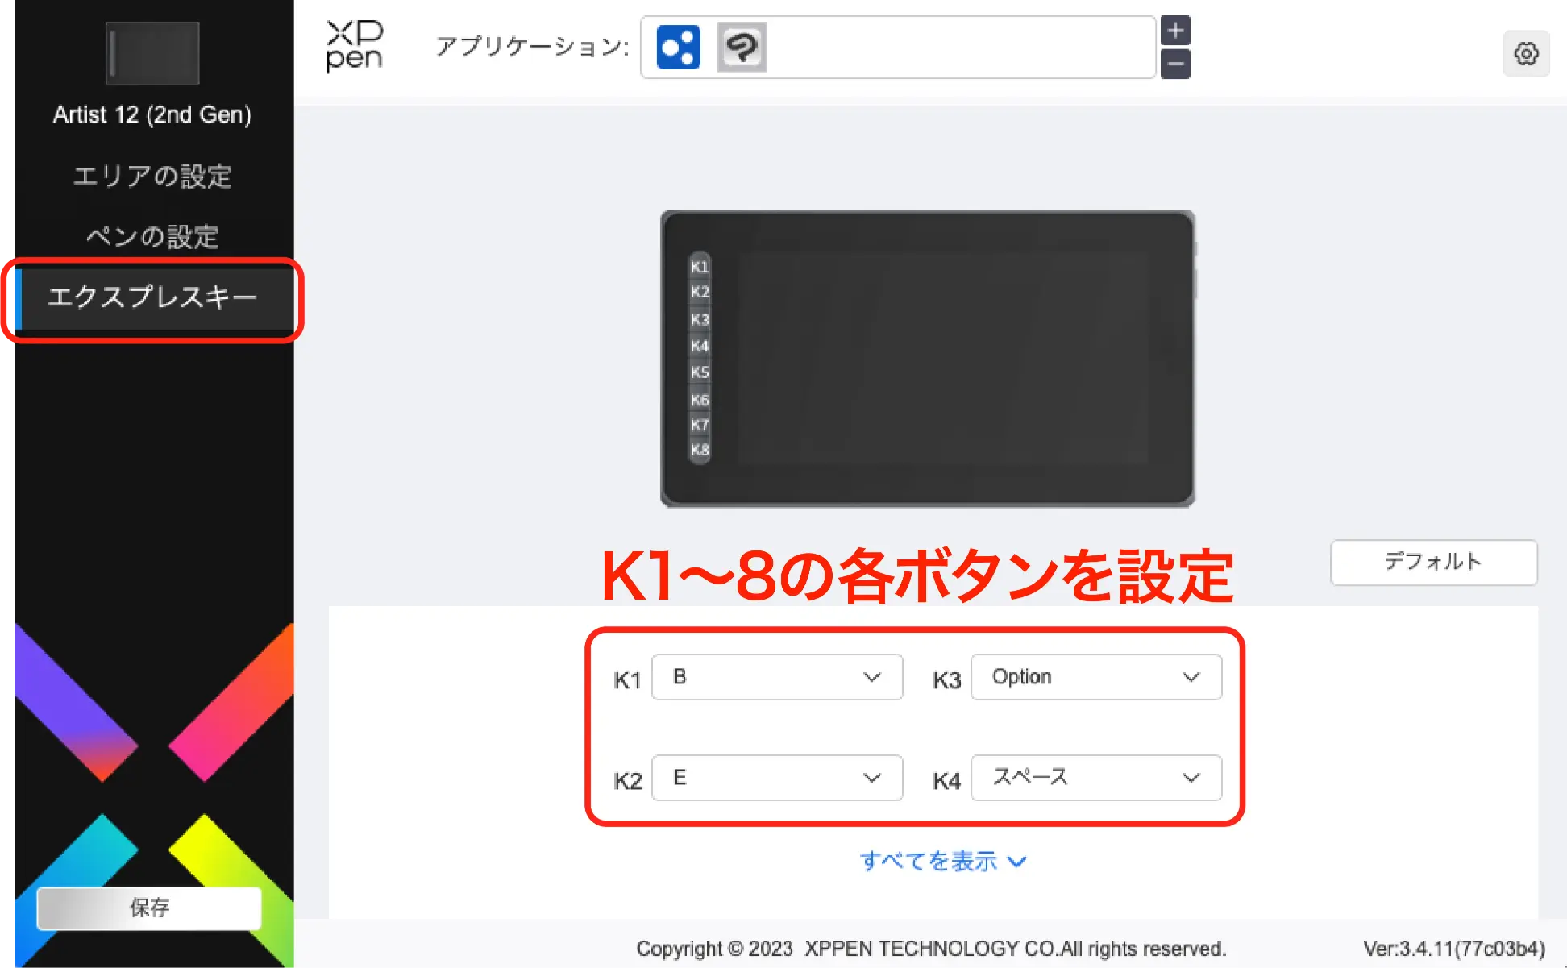1567x968 pixels.
Task: Switch to ペンの設定 tab
Action: pyautogui.click(x=152, y=236)
